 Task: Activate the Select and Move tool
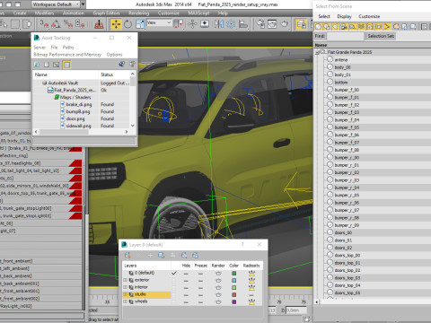[116, 24]
